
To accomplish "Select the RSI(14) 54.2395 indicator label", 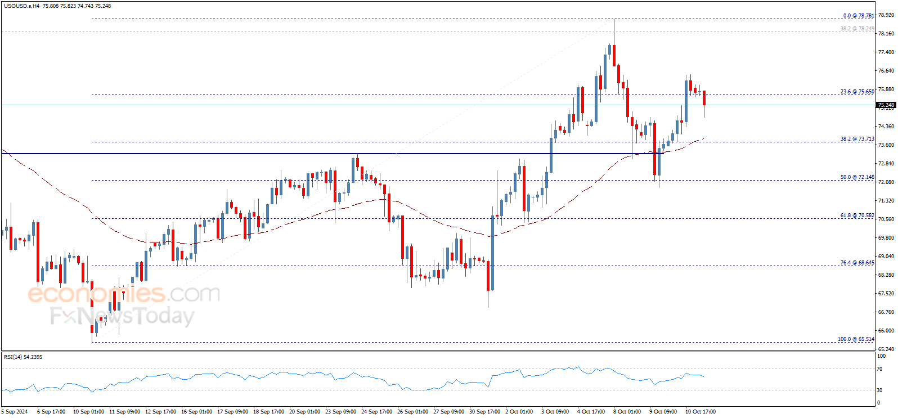I will (x=23, y=357).
